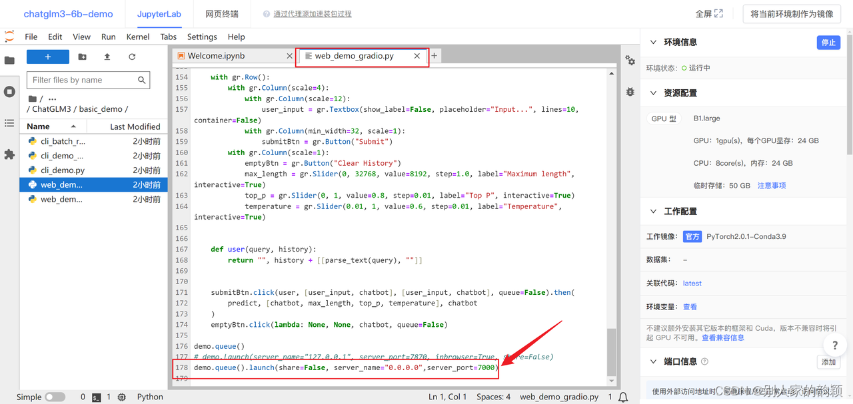Sort files by Name column
The height and width of the screenshot is (404, 853).
pos(37,126)
